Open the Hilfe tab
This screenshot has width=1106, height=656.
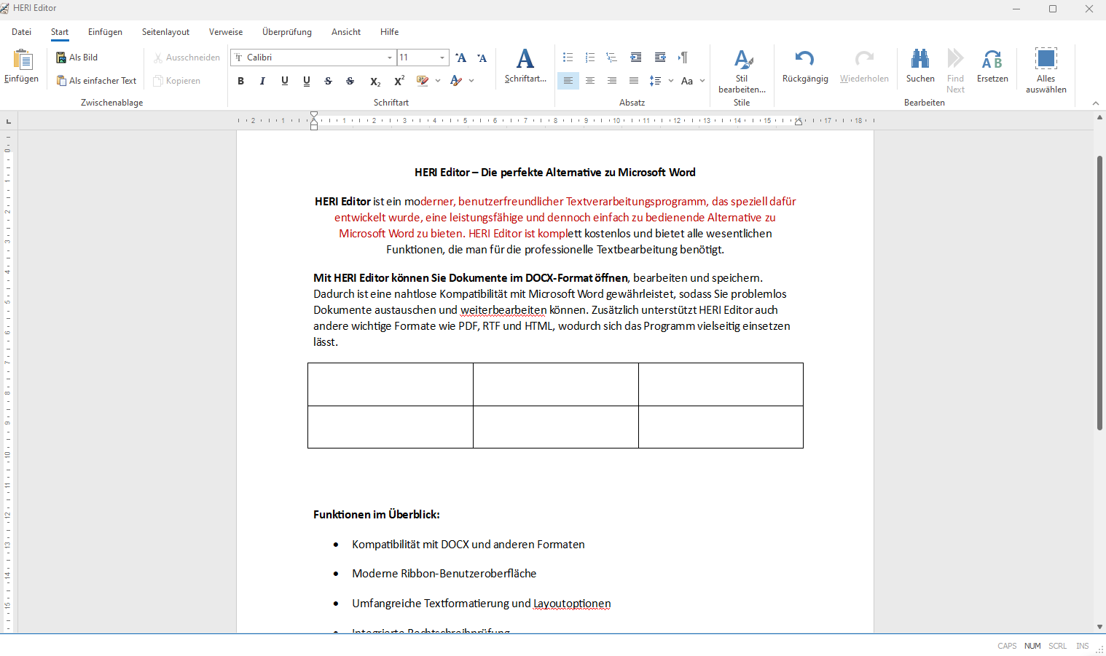click(390, 32)
